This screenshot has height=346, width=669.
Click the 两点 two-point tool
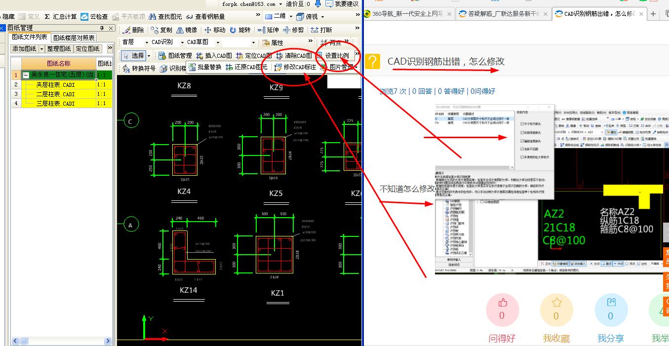tap(331, 43)
